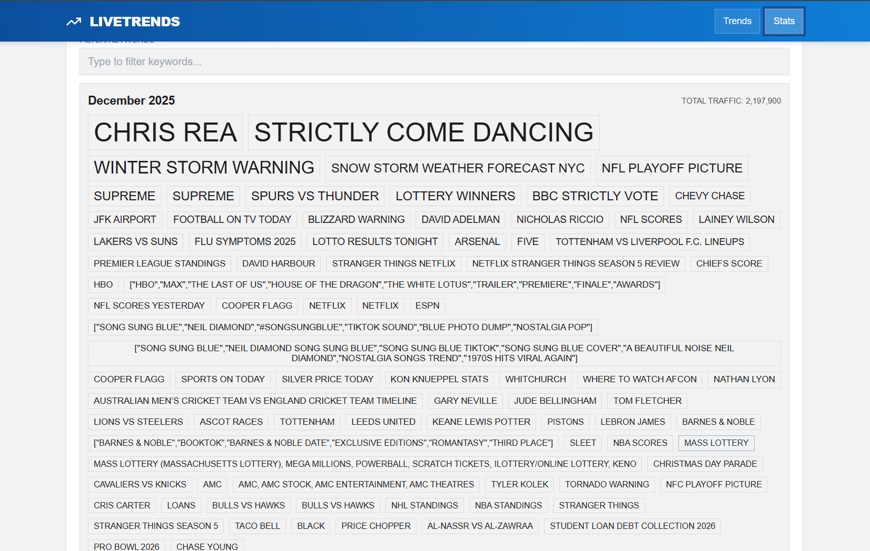This screenshot has height=551, width=870.
Task: Click CAVALIERS VS KNICKS tag
Action: click(x=140, y=485)
